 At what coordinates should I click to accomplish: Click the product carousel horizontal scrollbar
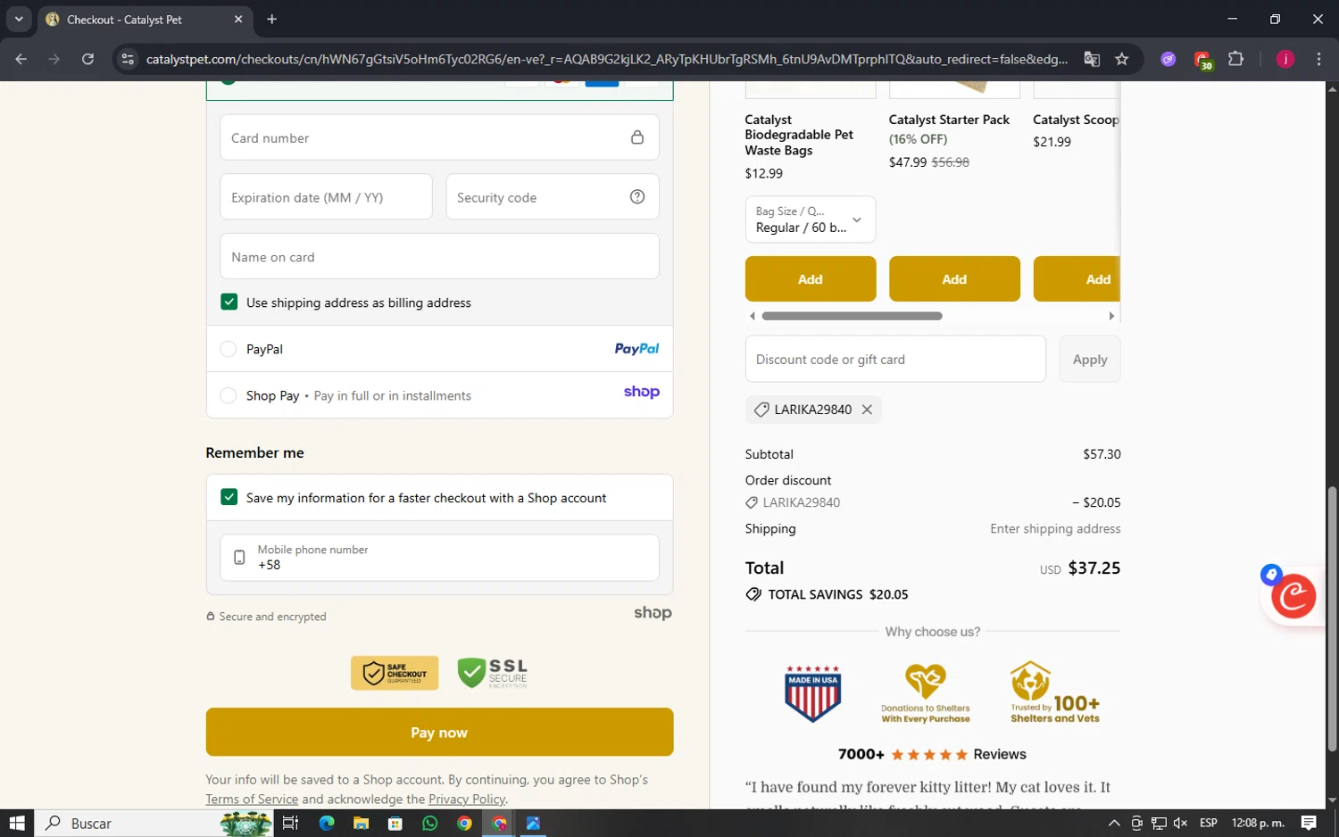pyautogui.click(x=852, y=316)
